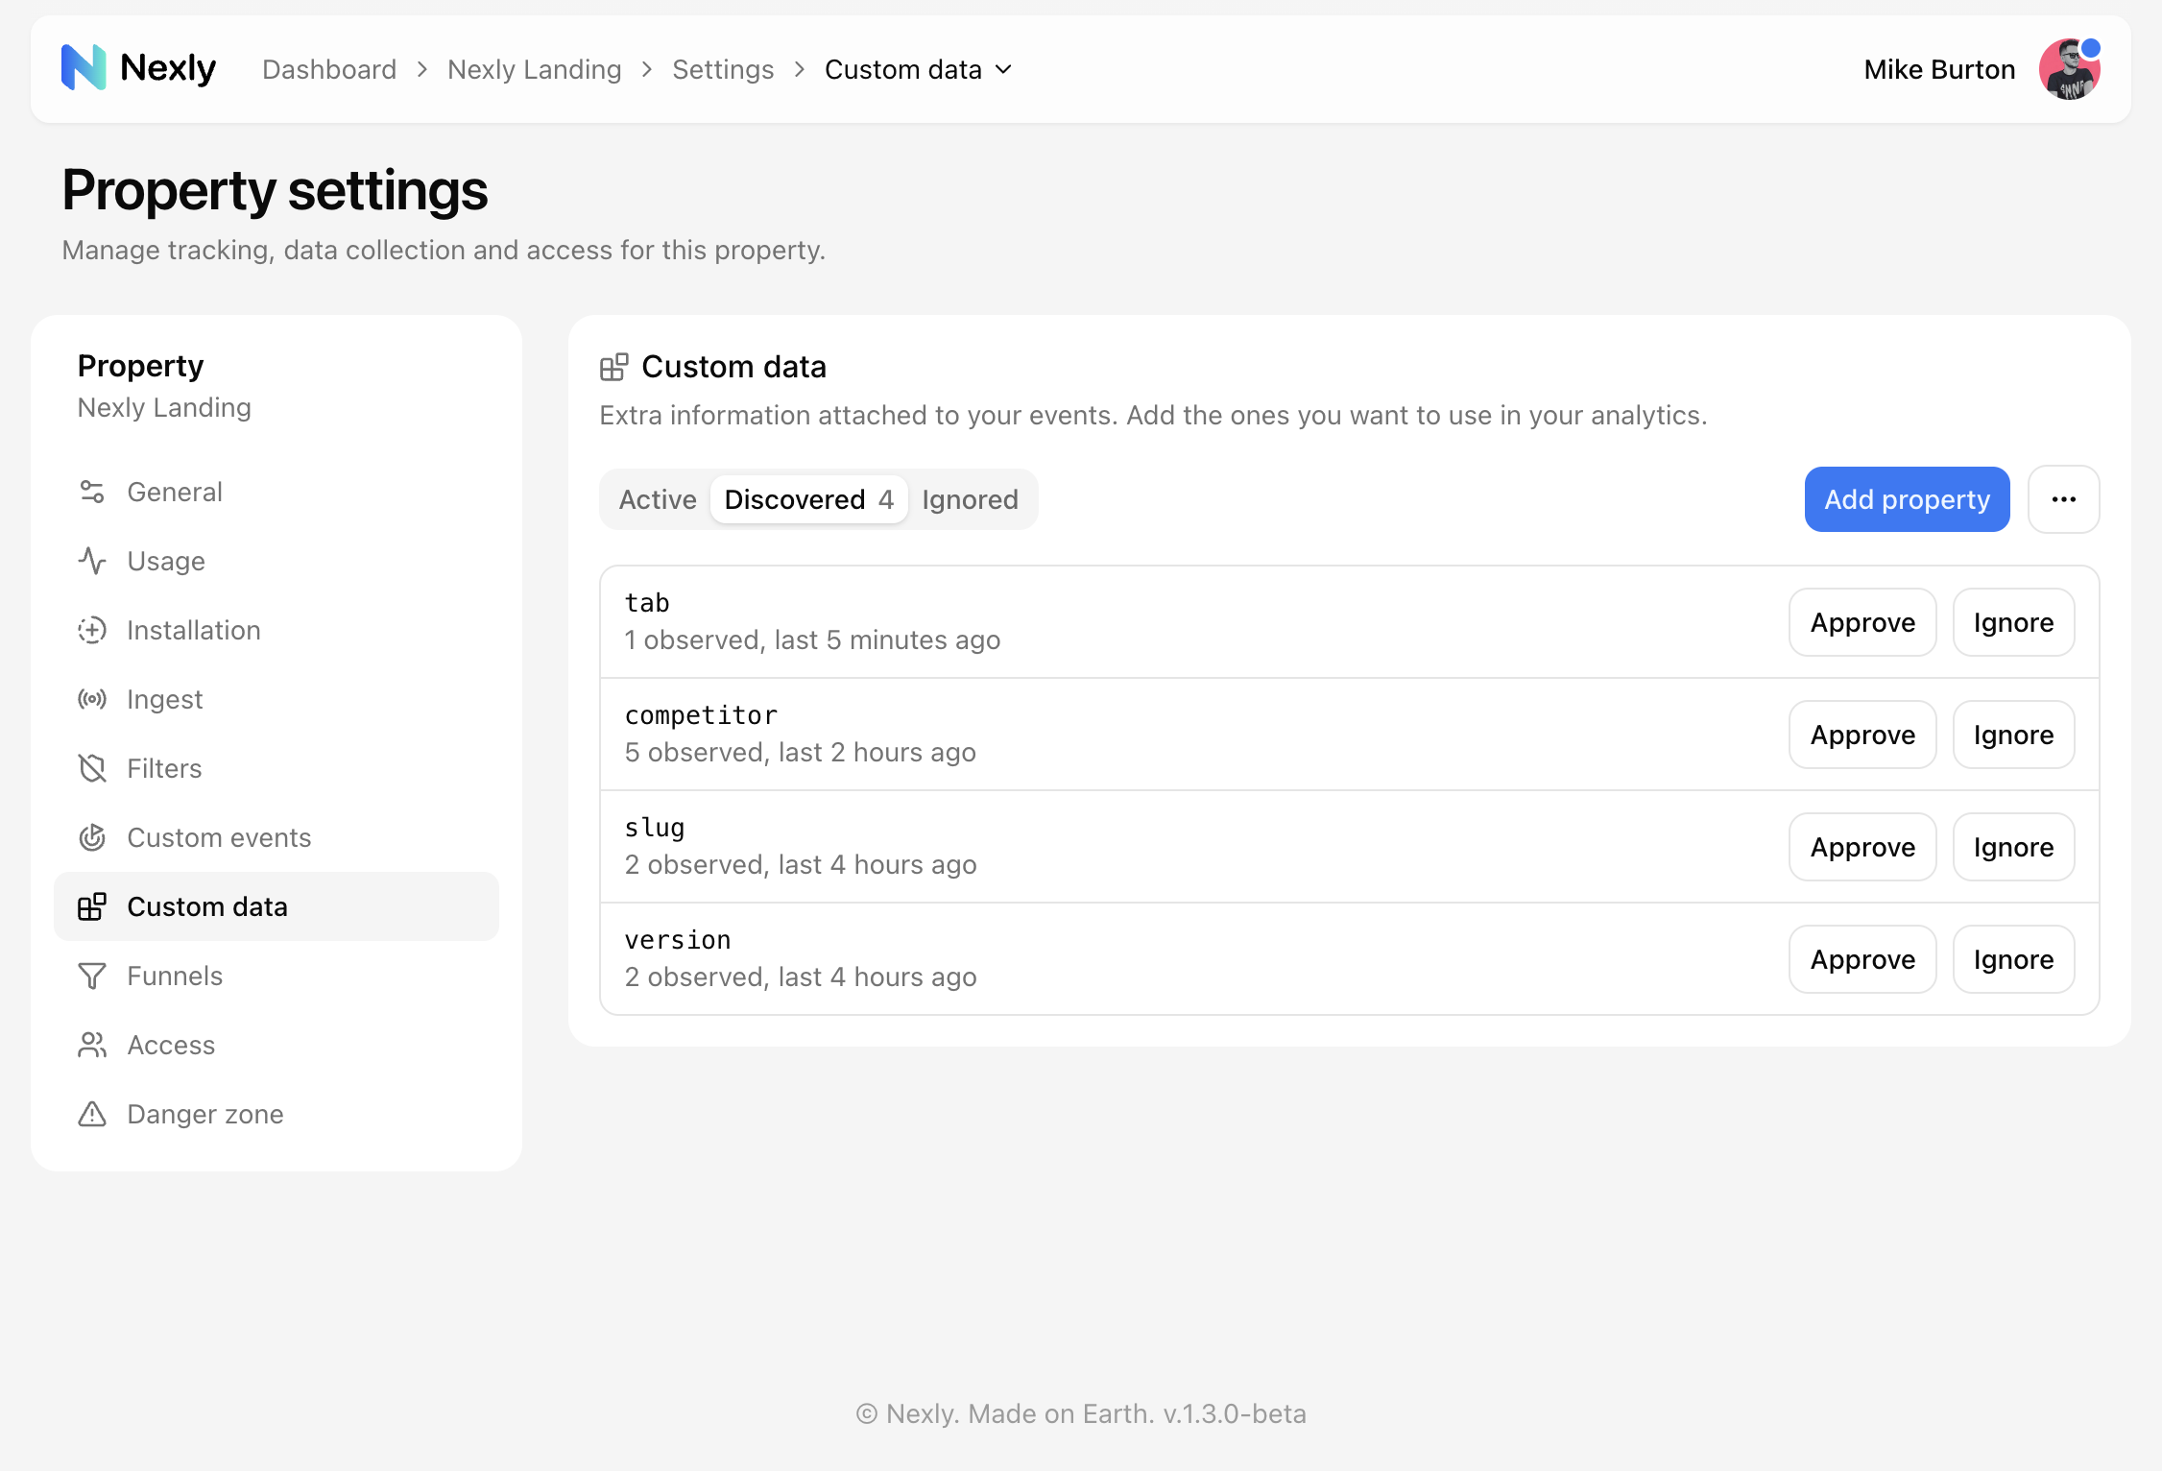Open General settings in sidebar
Image resolution: width=2162 pixels, height=1471 pixels.
click(276, 492)
